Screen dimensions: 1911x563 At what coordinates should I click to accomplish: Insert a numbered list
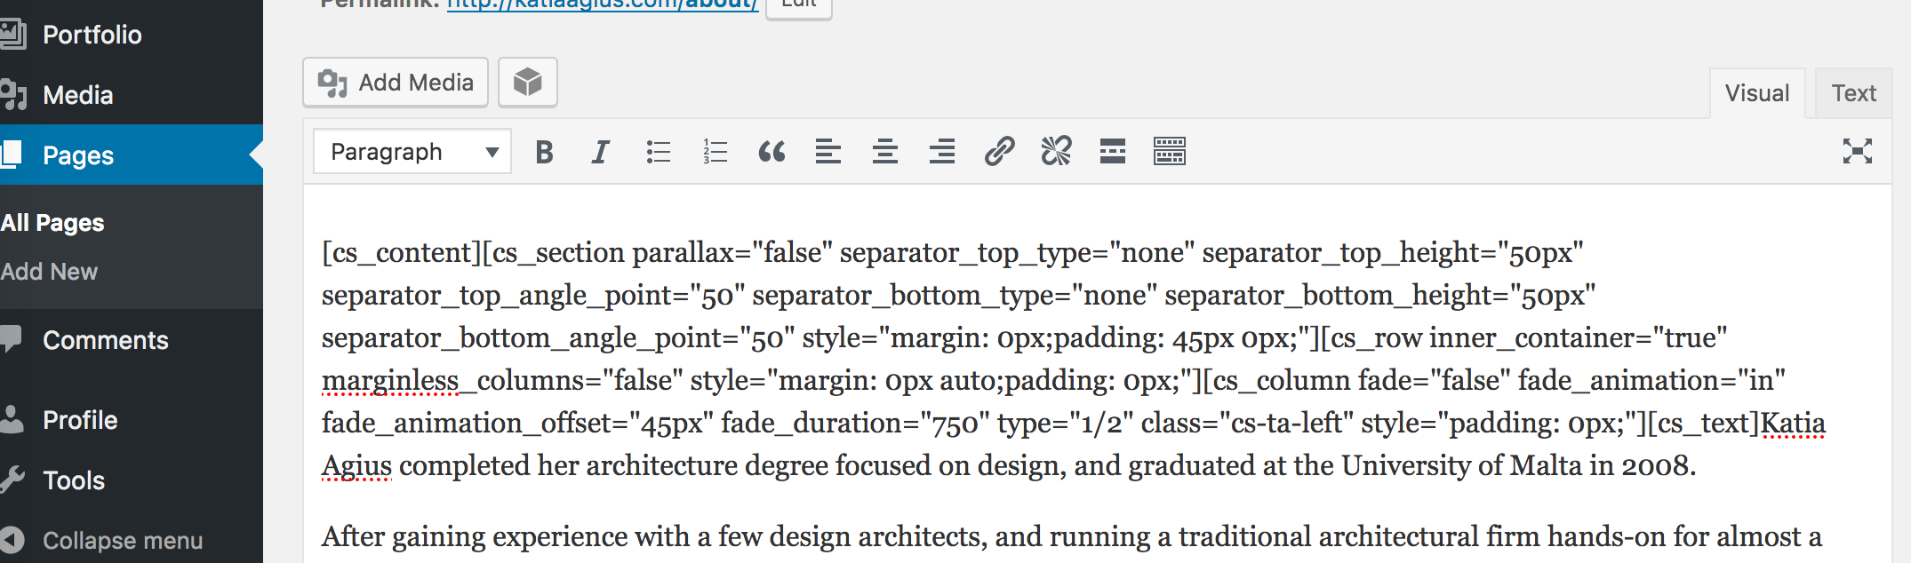click(x=715, y=152)
